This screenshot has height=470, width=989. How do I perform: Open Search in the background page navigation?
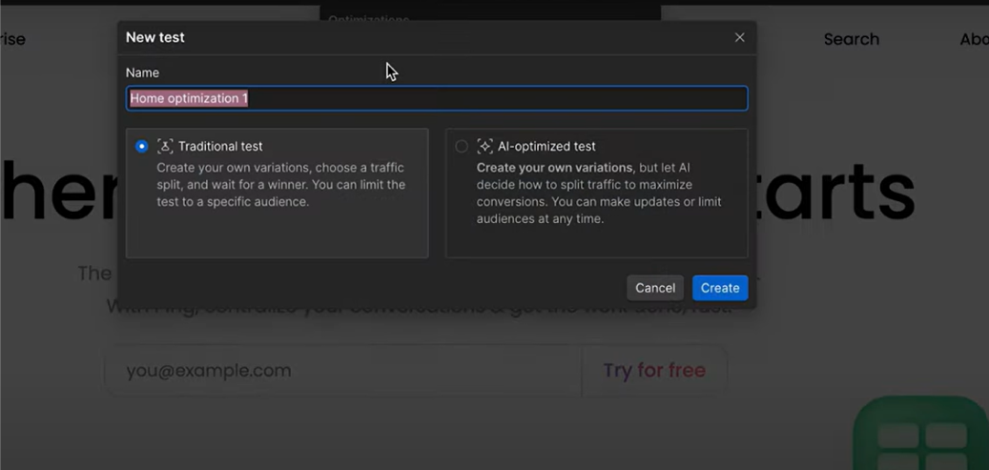pyautogui.click(x=852, y=39)
